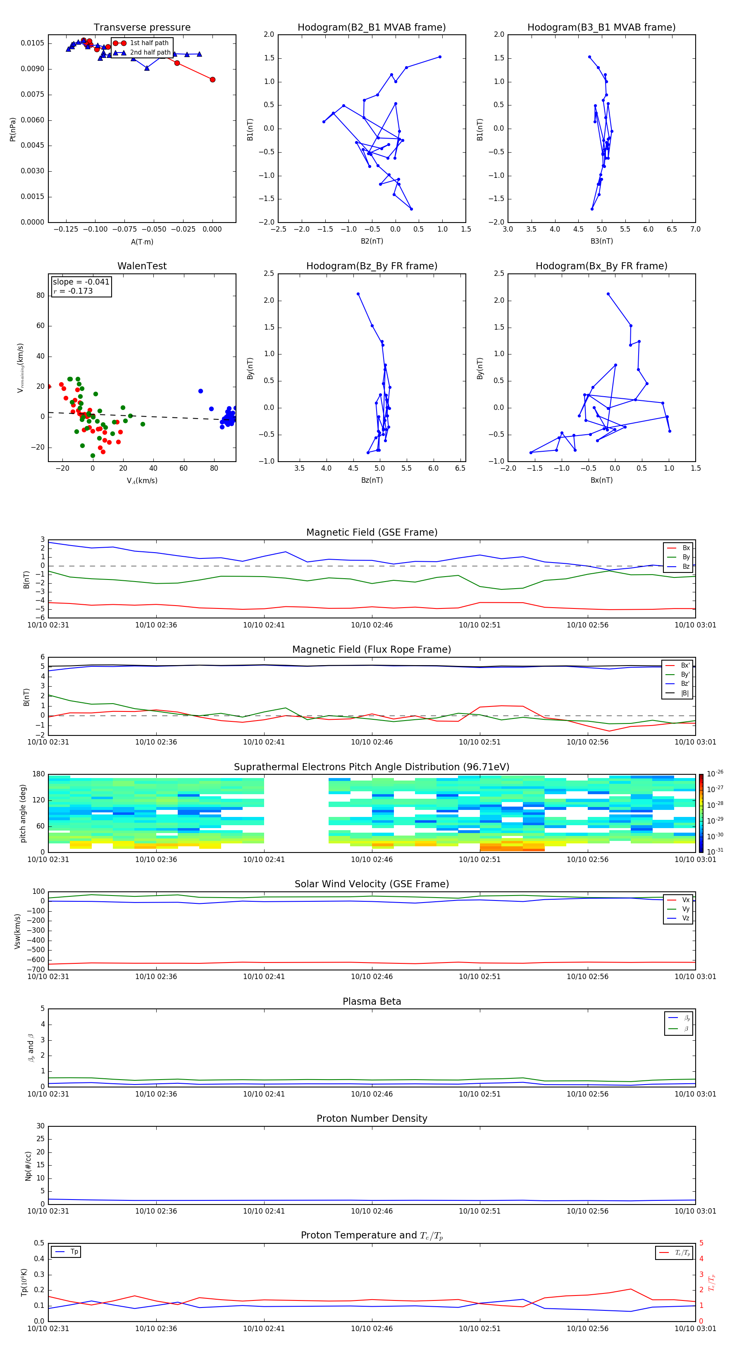Click the "slope = -0.041" annotation
Viewport: 744px width, 1365px height.
pos(81,282)
